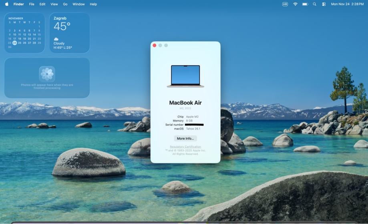
Task: Click the MacBook Air title text
Action: pos(185,103)
